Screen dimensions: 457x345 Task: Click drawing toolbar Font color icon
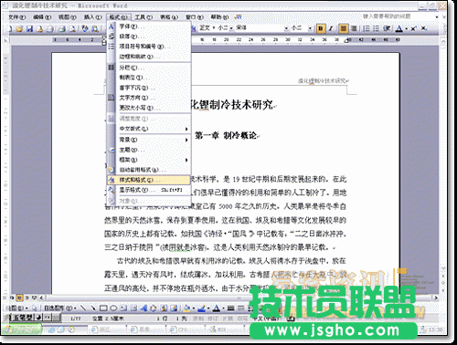click(x=217, y=308)
